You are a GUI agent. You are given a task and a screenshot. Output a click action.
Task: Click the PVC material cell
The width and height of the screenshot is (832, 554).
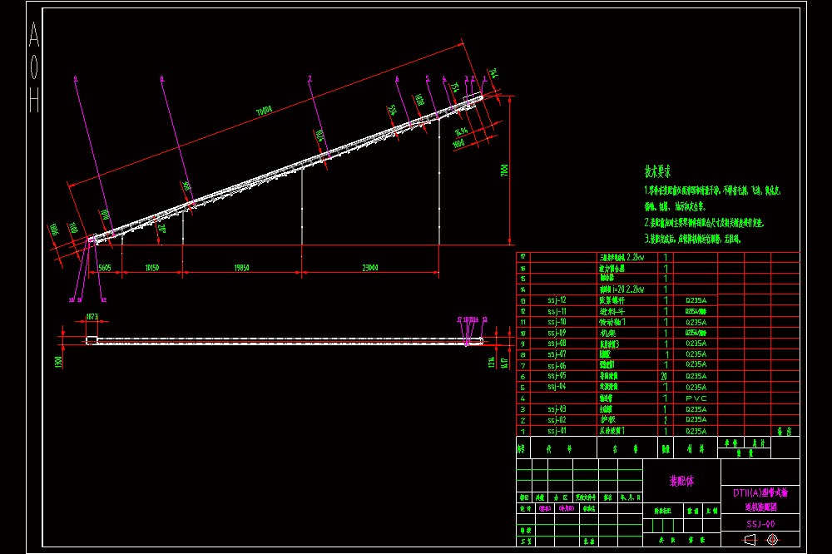(x=696, y=398)
